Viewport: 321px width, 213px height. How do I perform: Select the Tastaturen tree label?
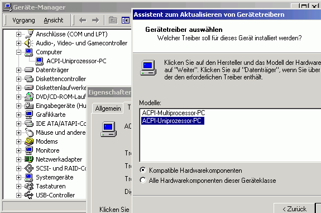[x=51, y=186]
